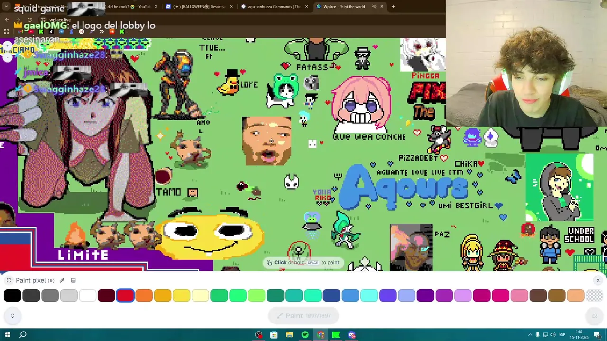The width and height of the screenshot is (607, 341).
Task: Select the cyan color swatch
Action: point(369,296)
